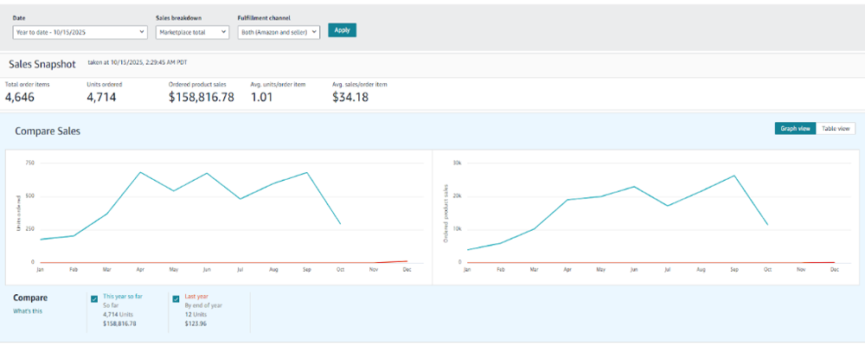Uncheck the 'This year so far' checkbox

[94, 299]
